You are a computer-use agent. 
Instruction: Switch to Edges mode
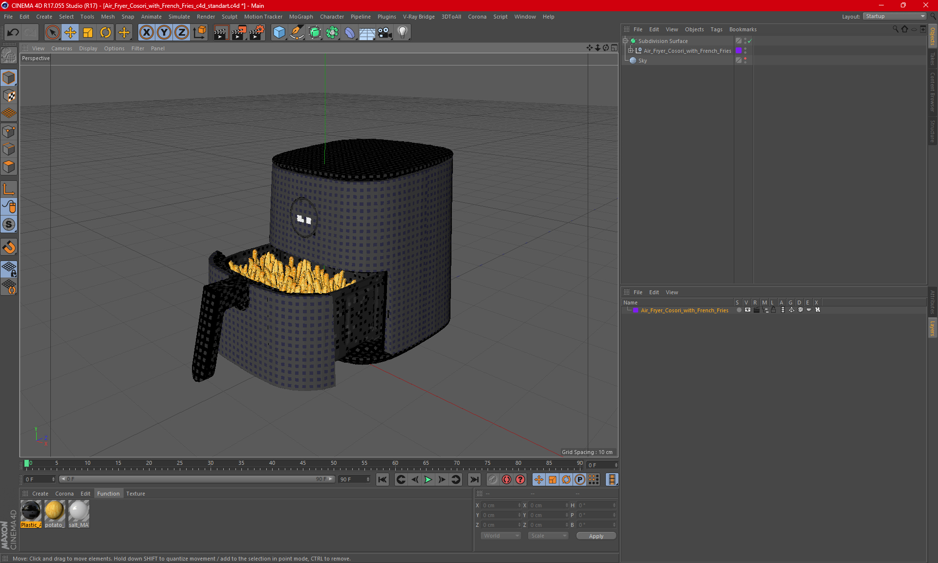point(9,149)
